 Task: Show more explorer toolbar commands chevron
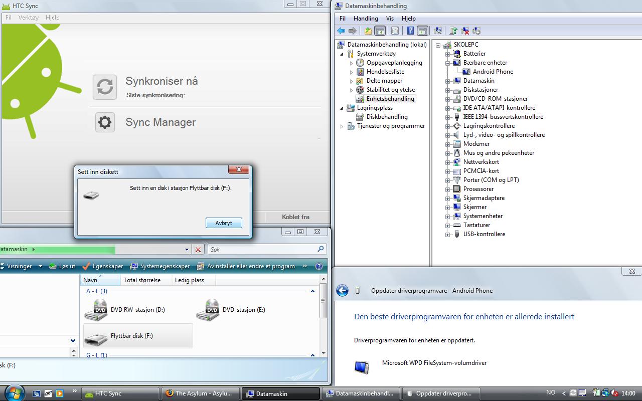(305, 266)
